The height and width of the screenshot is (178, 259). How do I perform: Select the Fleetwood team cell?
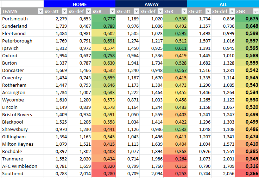[x=22, y=33]
